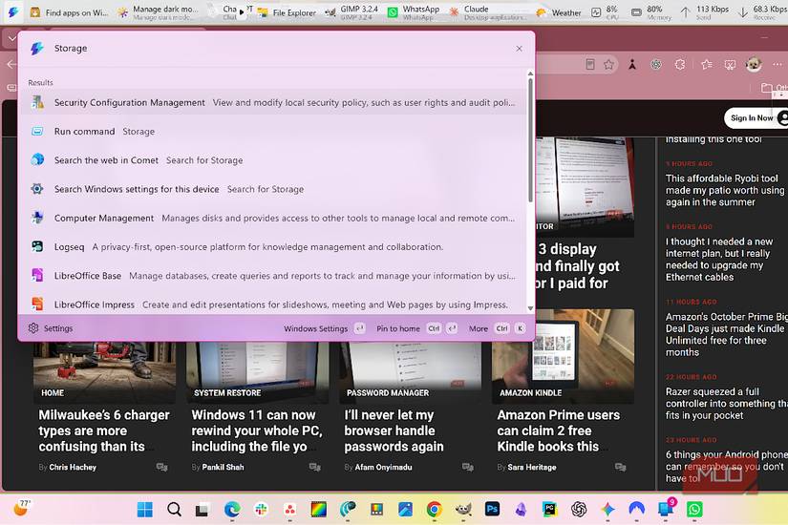Click the Command Palette lightning bolt logo in the top dock

click(12, 12)
